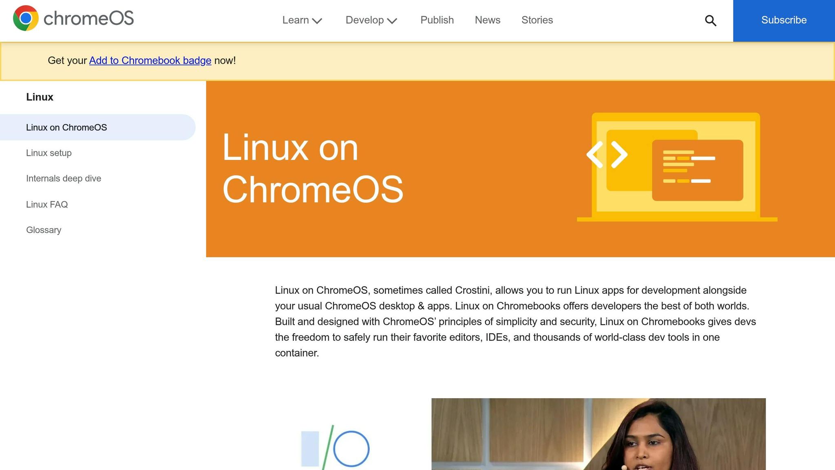Open Linux setup sidebar page
This screenshot has width=835, height=470.
(x=49, y=153)
